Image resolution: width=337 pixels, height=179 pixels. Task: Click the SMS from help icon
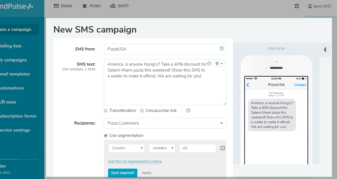222,49
